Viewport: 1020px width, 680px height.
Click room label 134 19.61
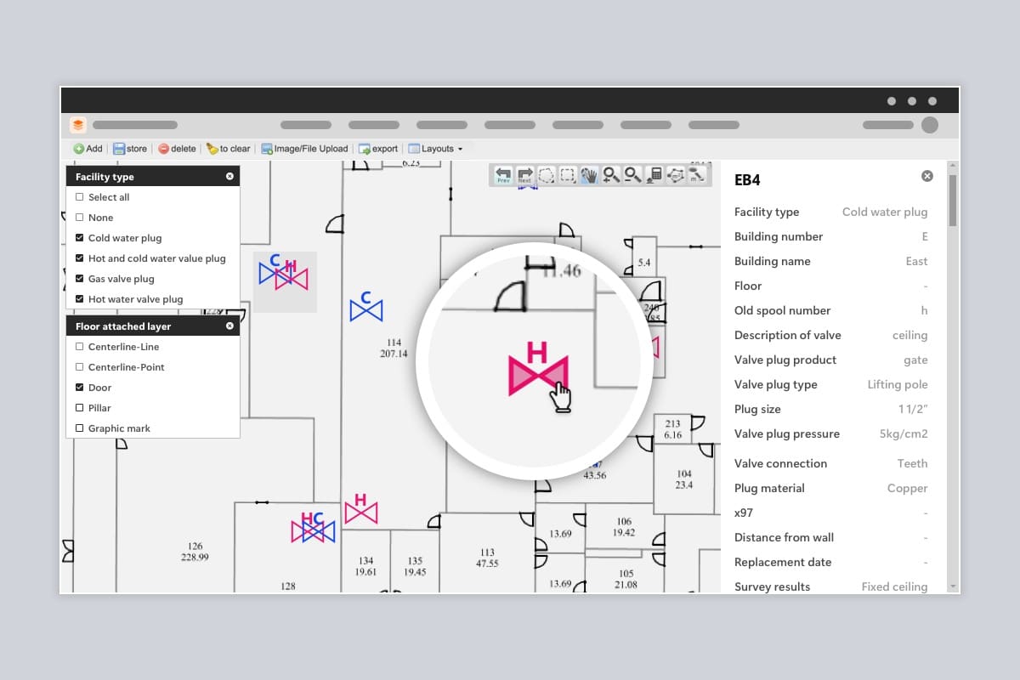point(365,566)
